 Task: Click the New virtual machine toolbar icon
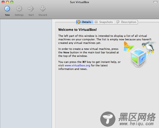pos(7,9)
